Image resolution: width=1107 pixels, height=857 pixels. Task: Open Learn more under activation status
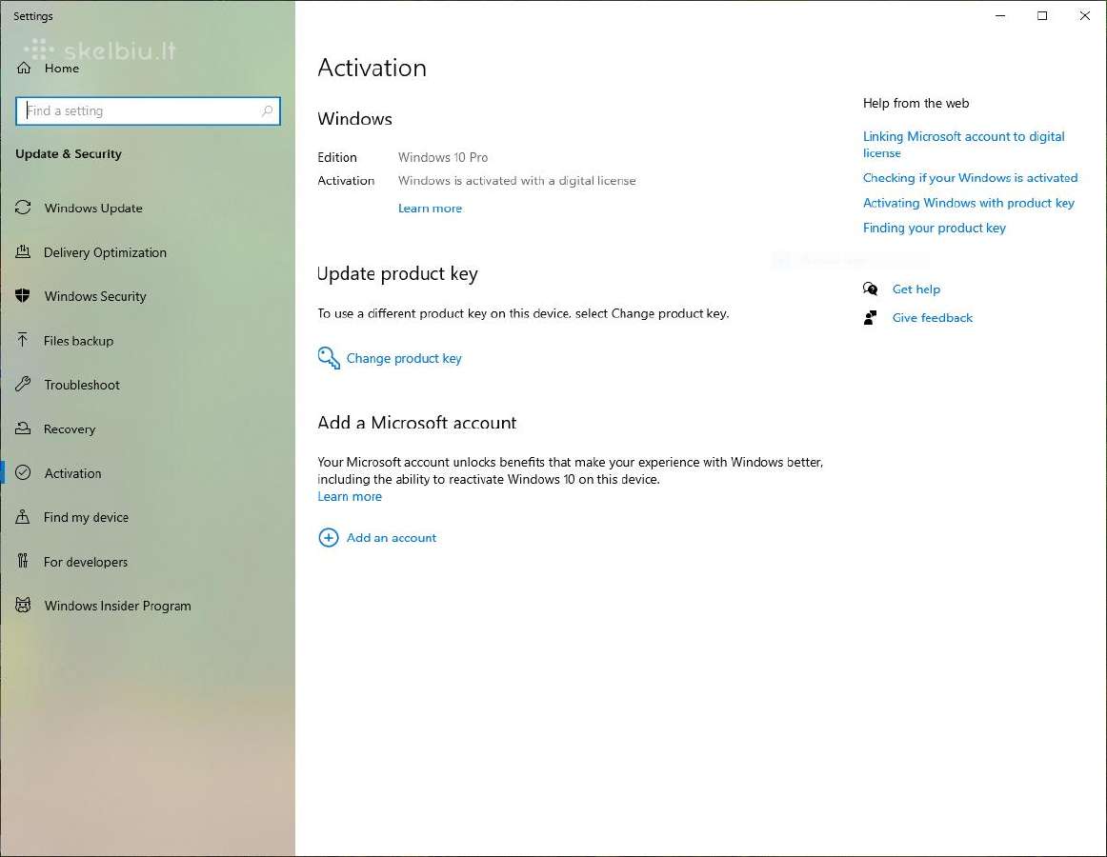click(x=430, y=209)
